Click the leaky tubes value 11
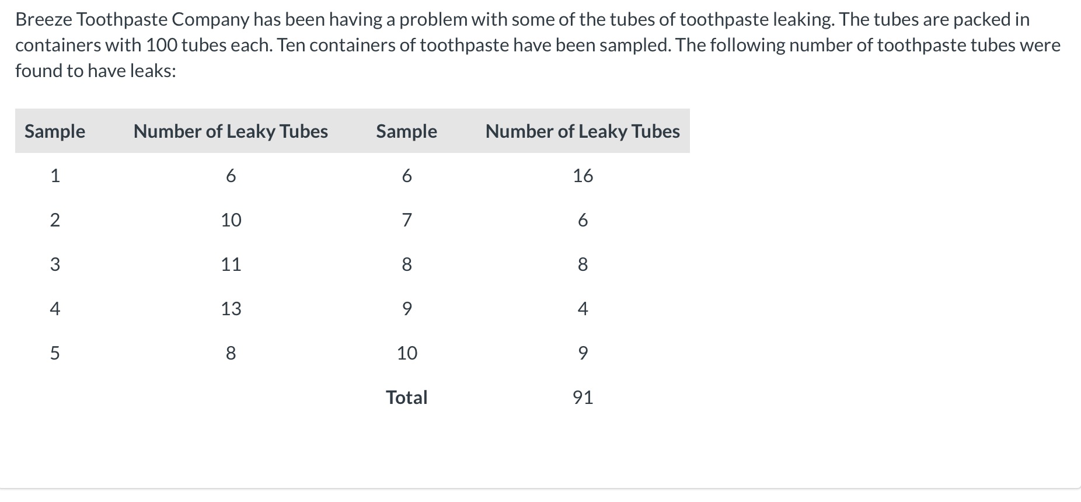1081x502 pixels. pyautogui.click(x=231, y=264)
